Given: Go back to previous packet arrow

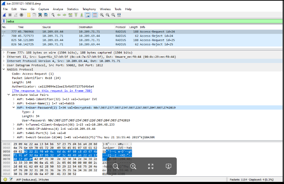Looking at the screenshot, I should point(59,15).
